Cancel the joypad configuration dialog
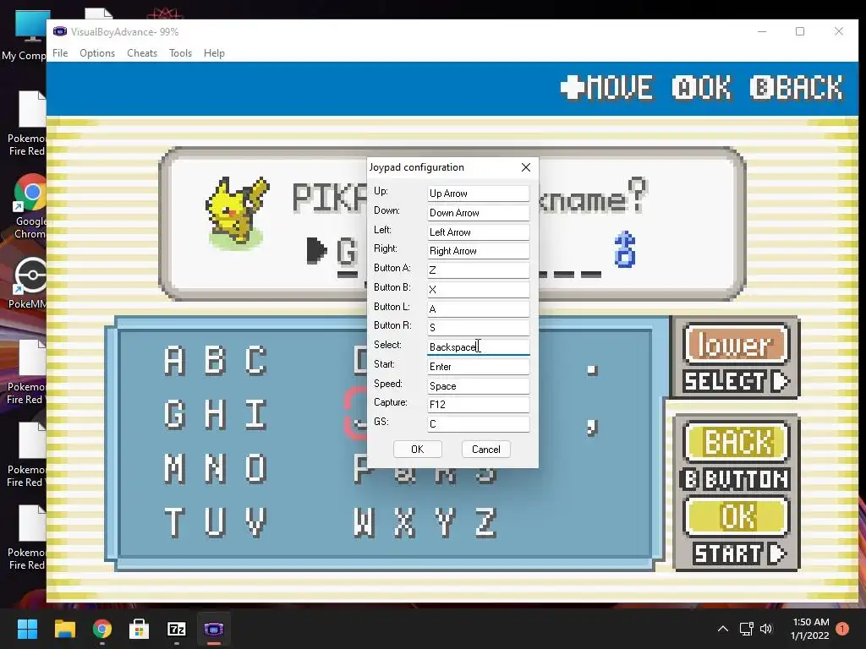Image resolution: width=866 pixels, height=649 pixels. [x=486, y=450]
